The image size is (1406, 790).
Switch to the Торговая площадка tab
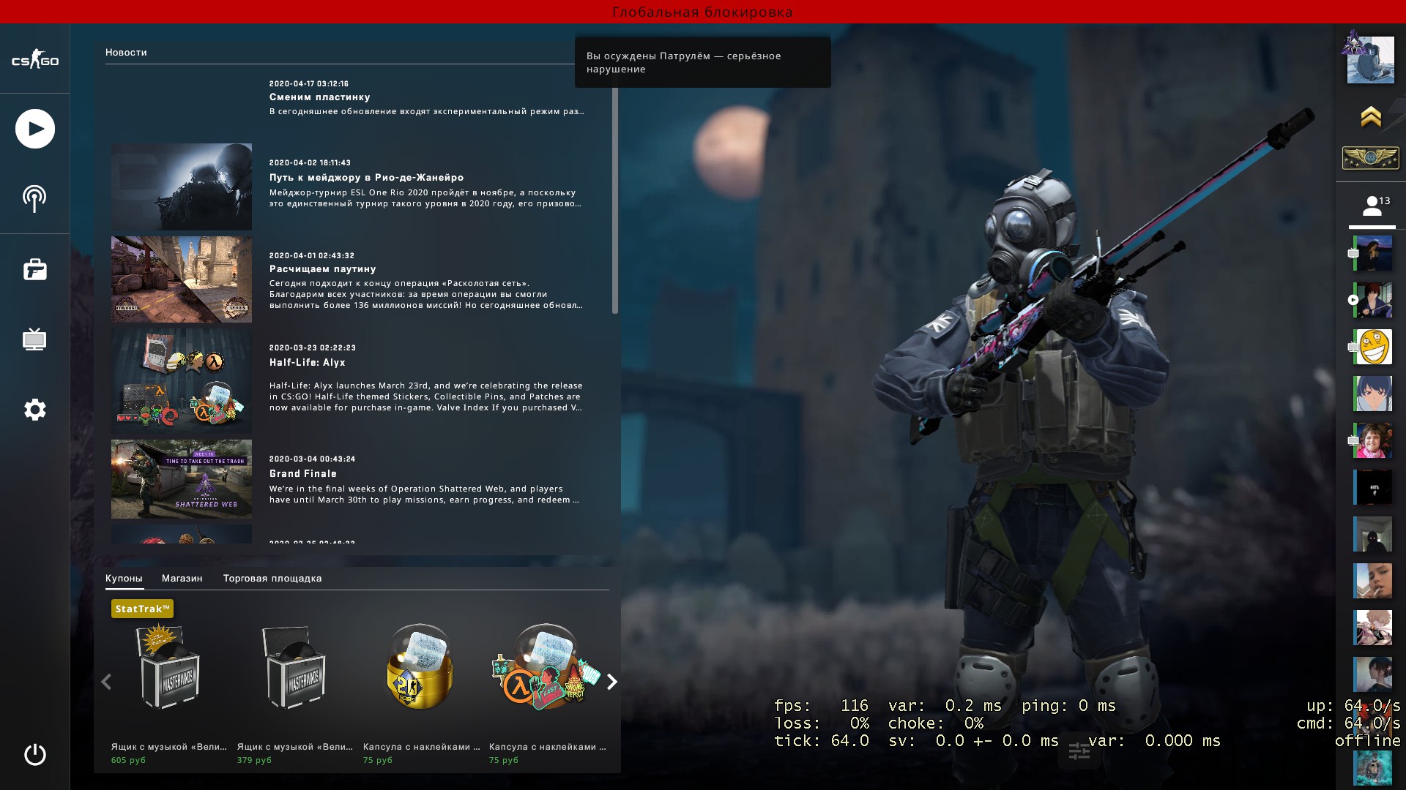[272, 578]
